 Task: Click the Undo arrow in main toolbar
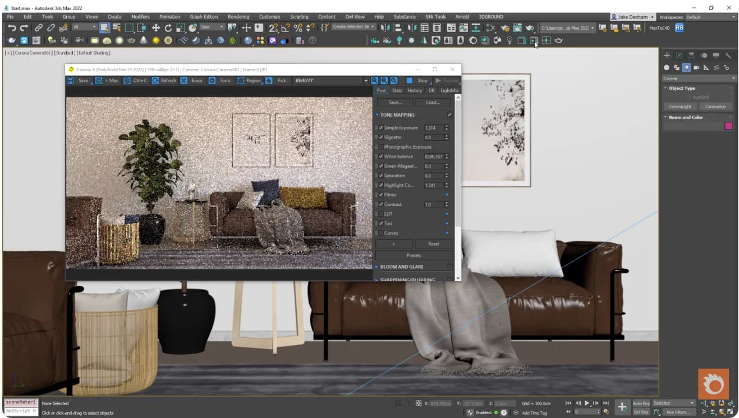point(12,27)
